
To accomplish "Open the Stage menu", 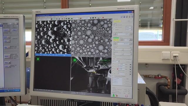I will click(x=54, y=16).
